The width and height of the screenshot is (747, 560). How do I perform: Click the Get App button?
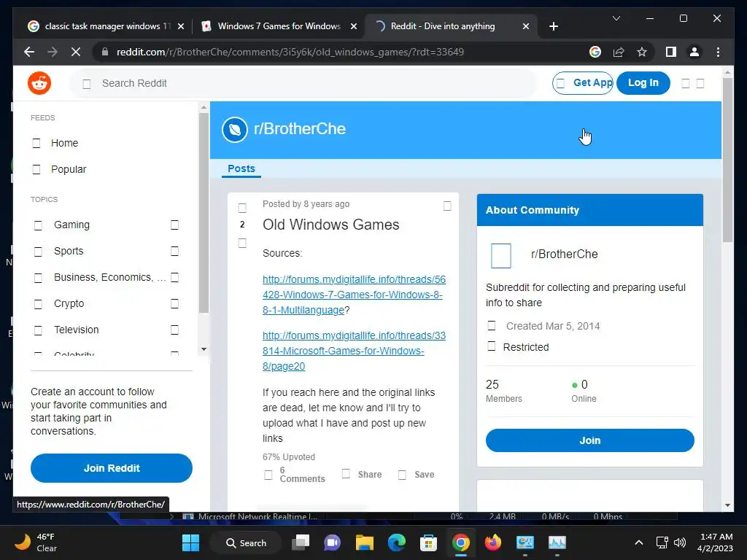(x=583, y=83)
